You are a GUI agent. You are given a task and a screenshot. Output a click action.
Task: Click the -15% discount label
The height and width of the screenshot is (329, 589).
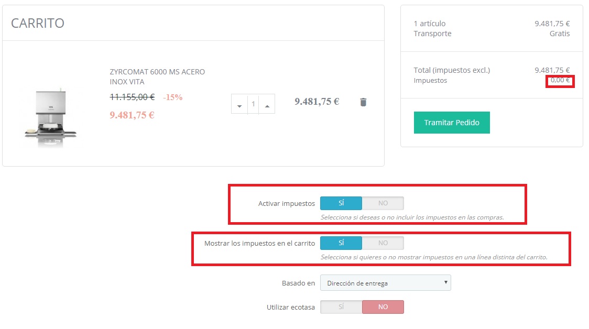point(173,97)
